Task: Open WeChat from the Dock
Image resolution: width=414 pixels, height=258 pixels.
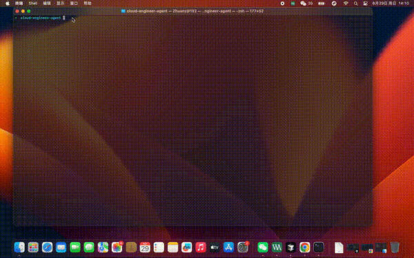Action: (263, 248)
